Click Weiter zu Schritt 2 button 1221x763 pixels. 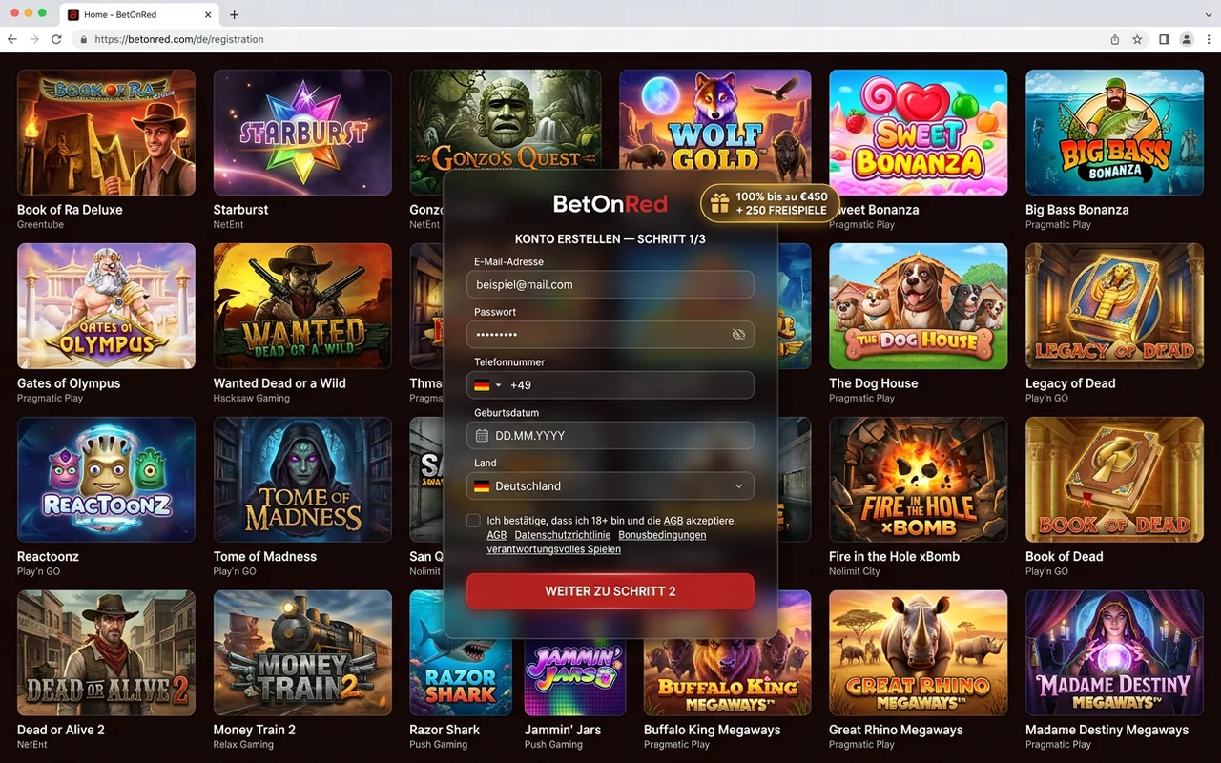[610, 591]
